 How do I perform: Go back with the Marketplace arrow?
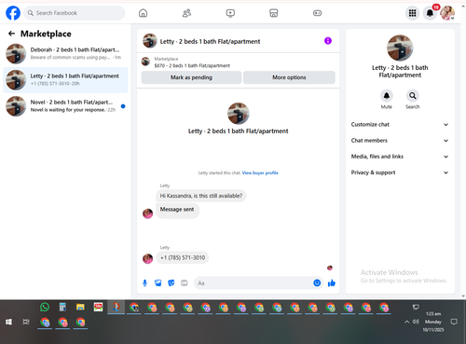[11, 34]
